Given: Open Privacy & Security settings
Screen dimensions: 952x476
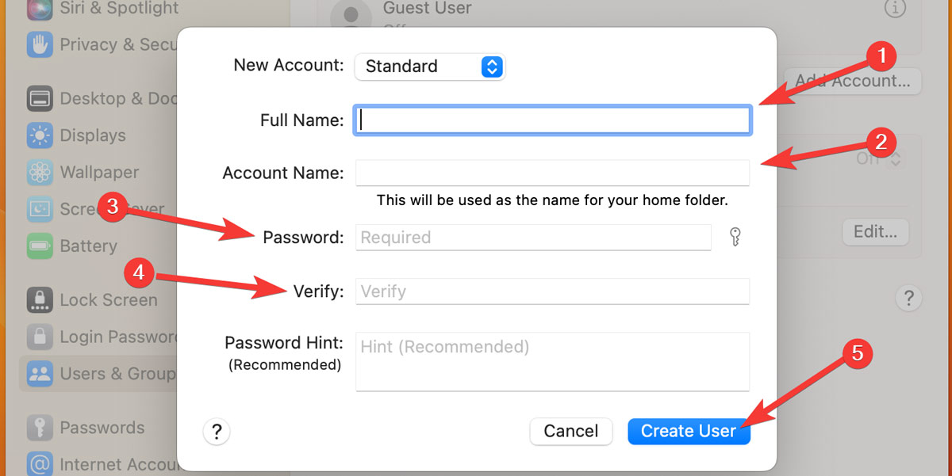Looking at the screenshot, I should coord(40,44).
